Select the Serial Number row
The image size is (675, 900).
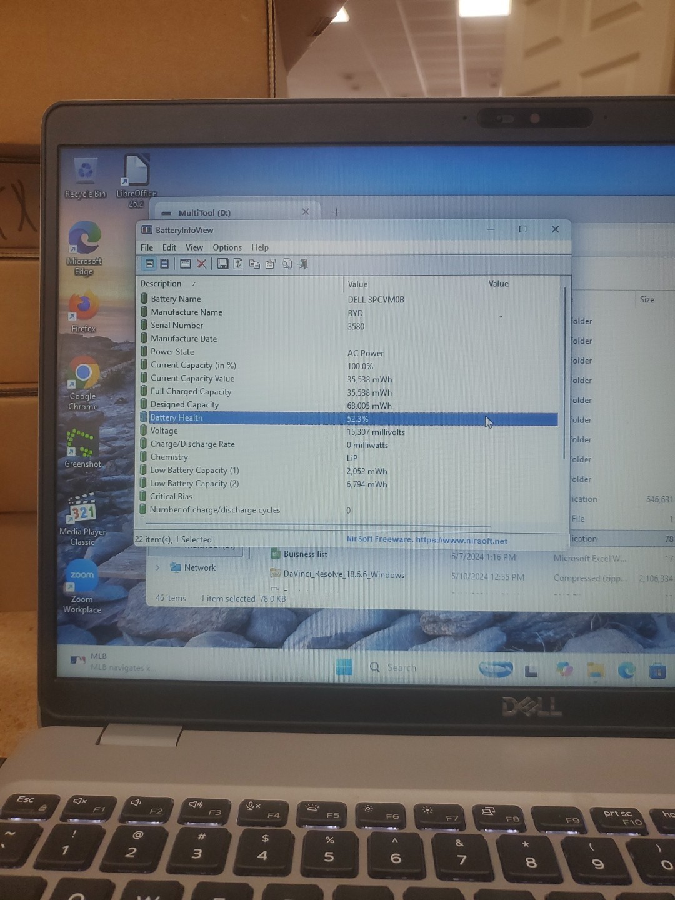(x=348, y=326)
